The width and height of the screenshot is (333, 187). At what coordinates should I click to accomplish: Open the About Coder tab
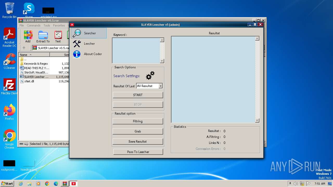click(x=89, y=54)
